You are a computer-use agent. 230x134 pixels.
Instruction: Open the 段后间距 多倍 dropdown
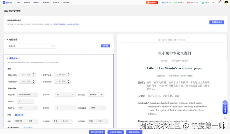92,121
